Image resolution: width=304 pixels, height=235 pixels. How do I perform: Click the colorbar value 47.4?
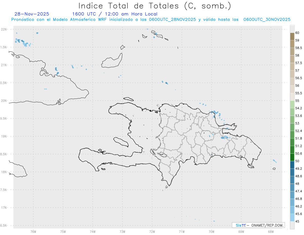[x=299, y=191]
